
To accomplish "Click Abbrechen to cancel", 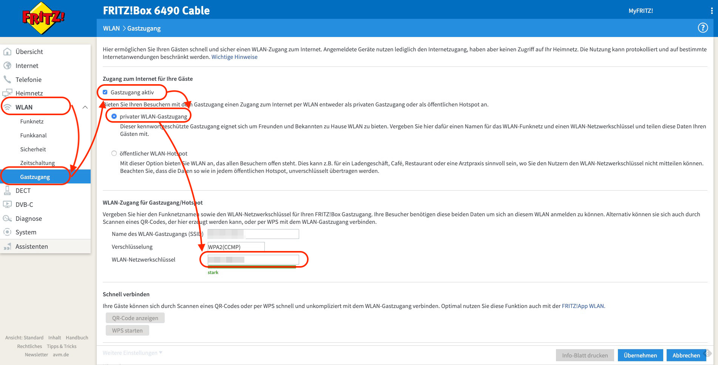I will 686,355.
